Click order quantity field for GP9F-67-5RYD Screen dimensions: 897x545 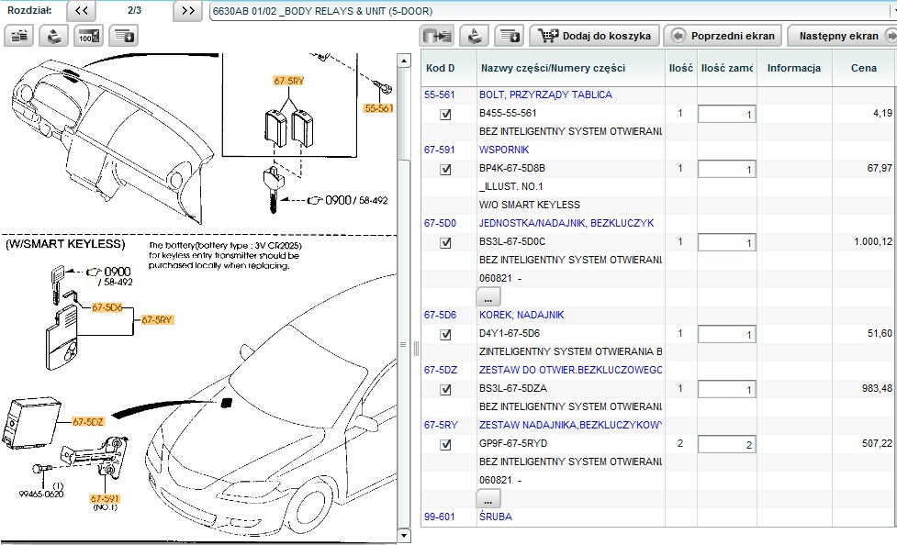coord(726,444)
